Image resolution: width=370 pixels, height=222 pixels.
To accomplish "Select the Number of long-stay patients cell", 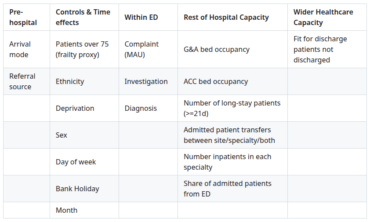I will pyautogui.click(x=232, y=108).
